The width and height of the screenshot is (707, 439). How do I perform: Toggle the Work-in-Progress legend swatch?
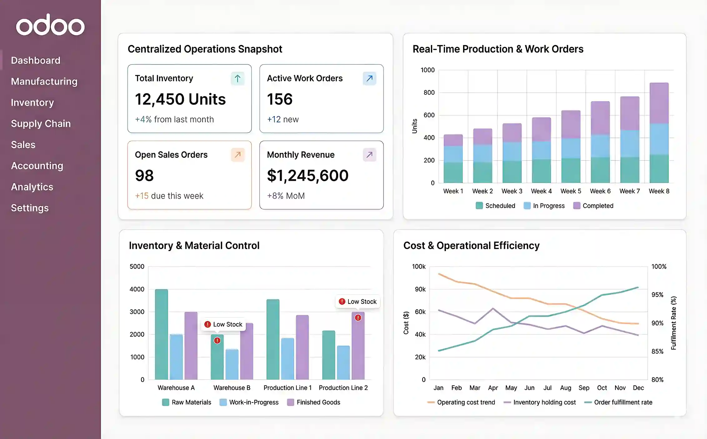tap(223, 402)
